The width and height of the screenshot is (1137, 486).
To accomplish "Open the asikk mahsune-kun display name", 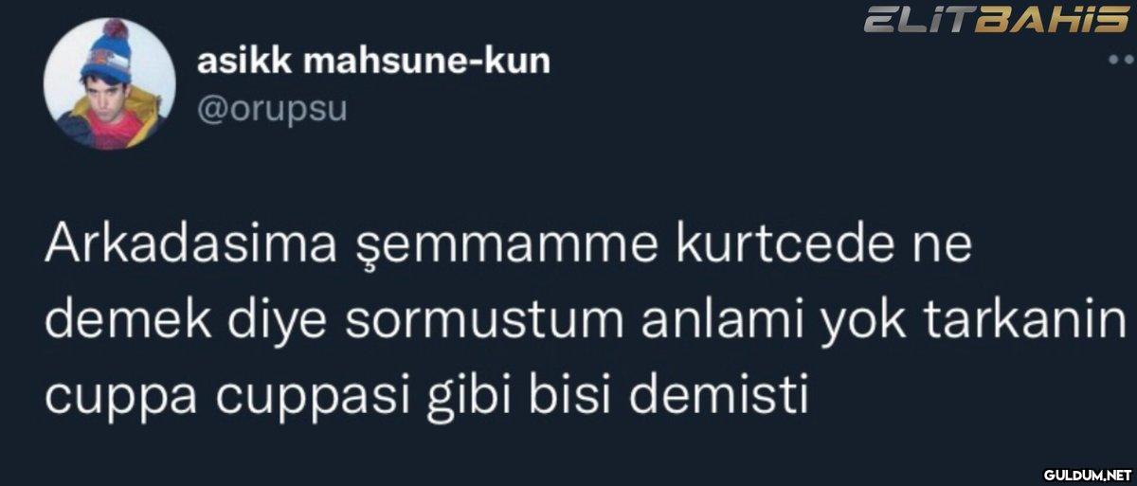I will click(x=373, y=63).
